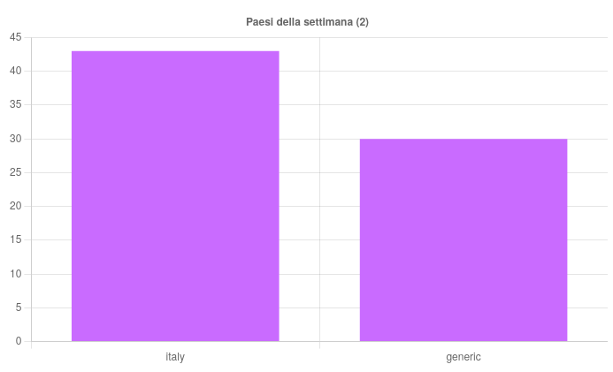The image size is (613, 372).
Task: Select the italy x-axis label
Action: point(175,357)
